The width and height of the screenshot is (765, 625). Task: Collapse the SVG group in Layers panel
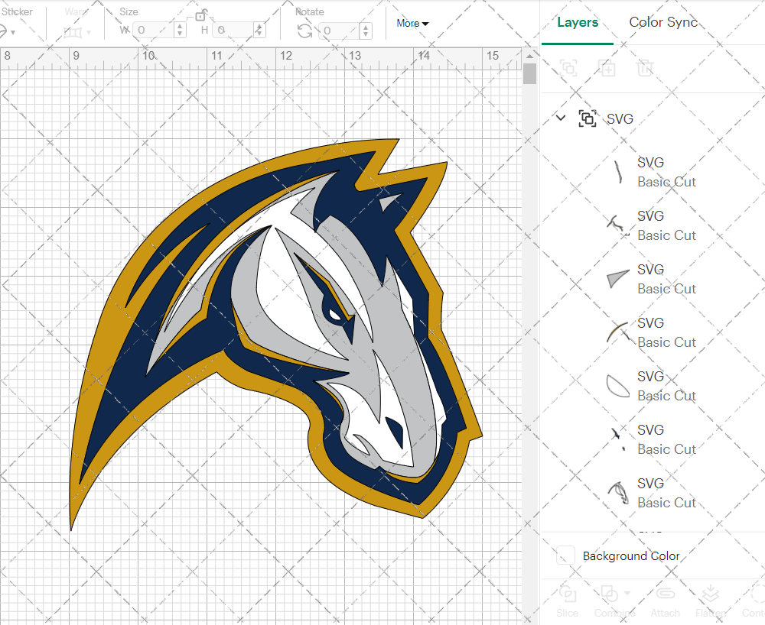click(561, 118)
